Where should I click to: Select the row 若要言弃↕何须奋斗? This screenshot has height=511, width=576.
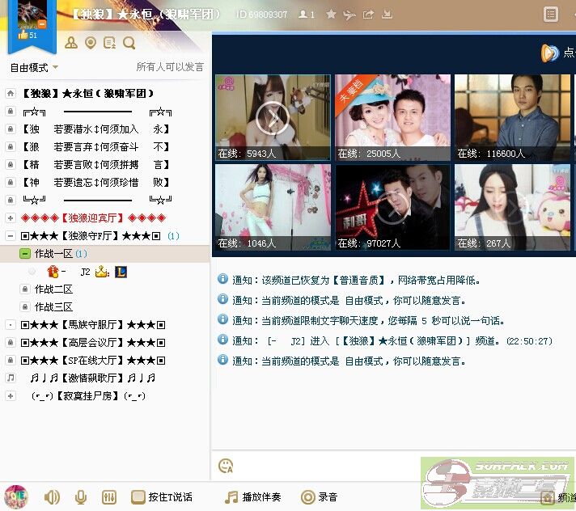(x=96, y=147)
